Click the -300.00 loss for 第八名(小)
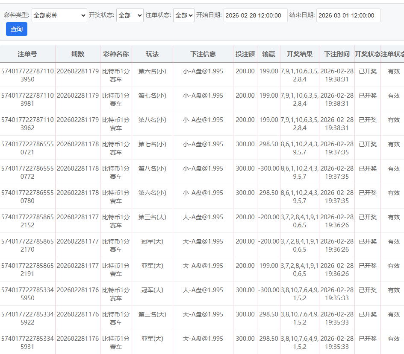 tap(268, 168)
